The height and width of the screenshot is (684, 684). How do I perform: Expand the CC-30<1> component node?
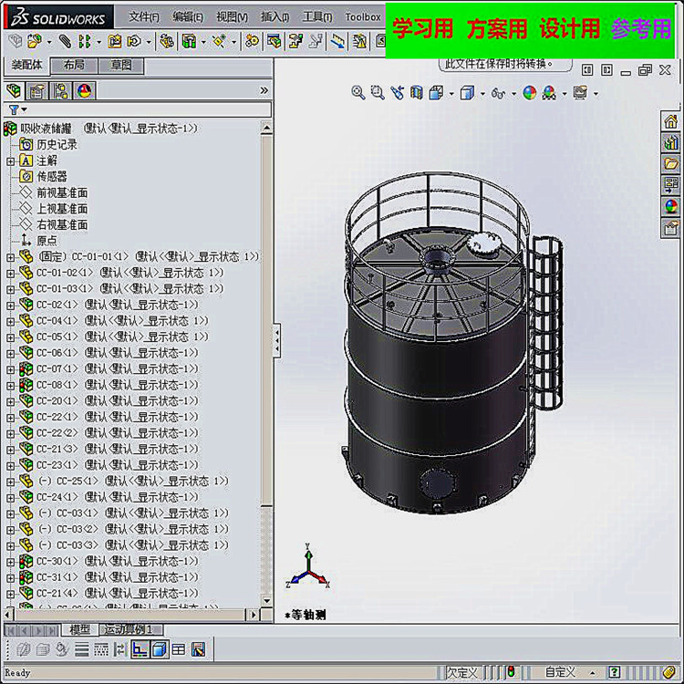[10, 562]
